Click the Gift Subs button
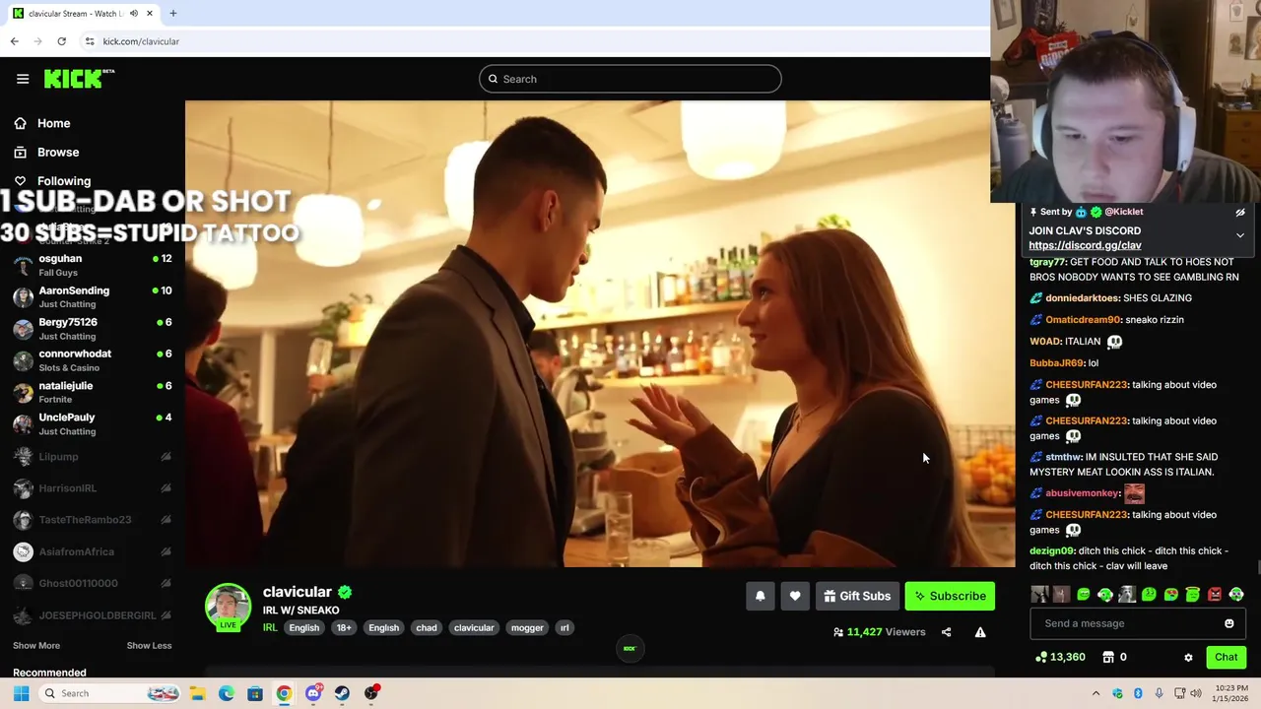The width and height of the screenshot is (1261, 709). 857,596
